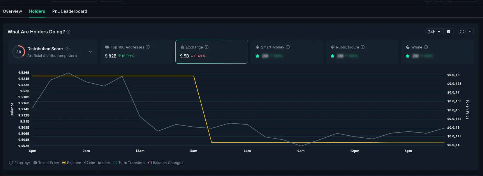
Task: Click info icon next to Exchange
Action: tap(207, 47)
